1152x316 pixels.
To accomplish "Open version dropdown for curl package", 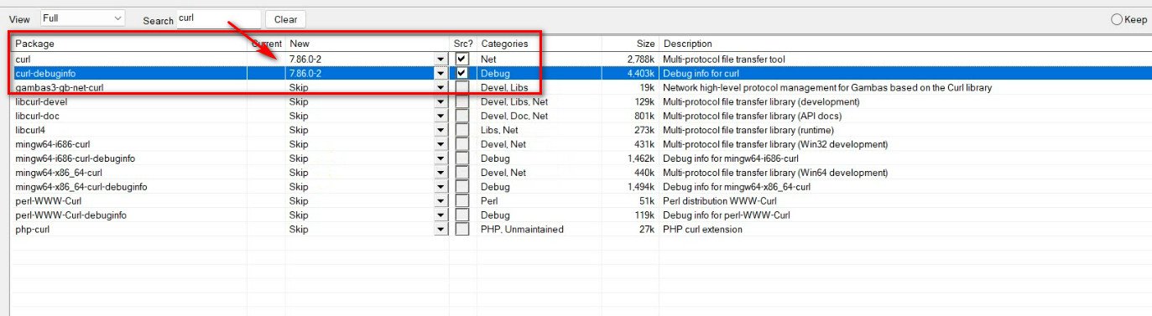I will tap(440, 60).
